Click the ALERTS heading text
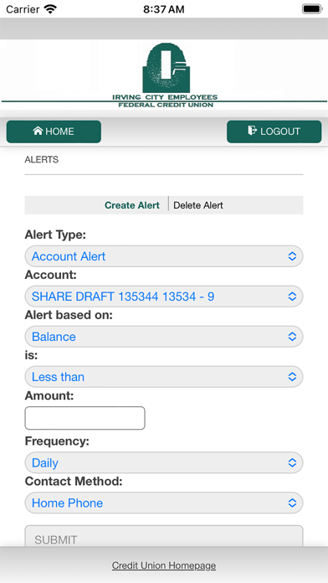This screenshot has height=583, width=328. click(42, 160)
